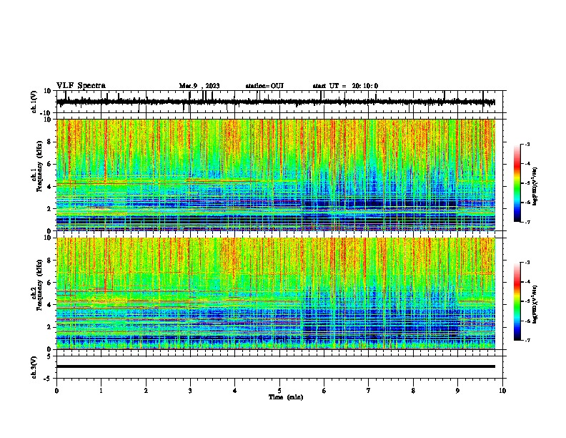This screenshot has width=566, height=438.
Task: Click the ch.3(V) flat black signal line
Action: click(x=276, y=366)
